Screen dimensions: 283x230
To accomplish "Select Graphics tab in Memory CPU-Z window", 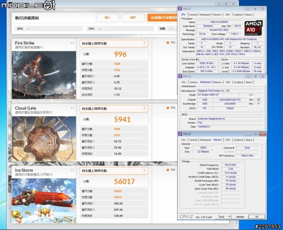I will point(238,140).
